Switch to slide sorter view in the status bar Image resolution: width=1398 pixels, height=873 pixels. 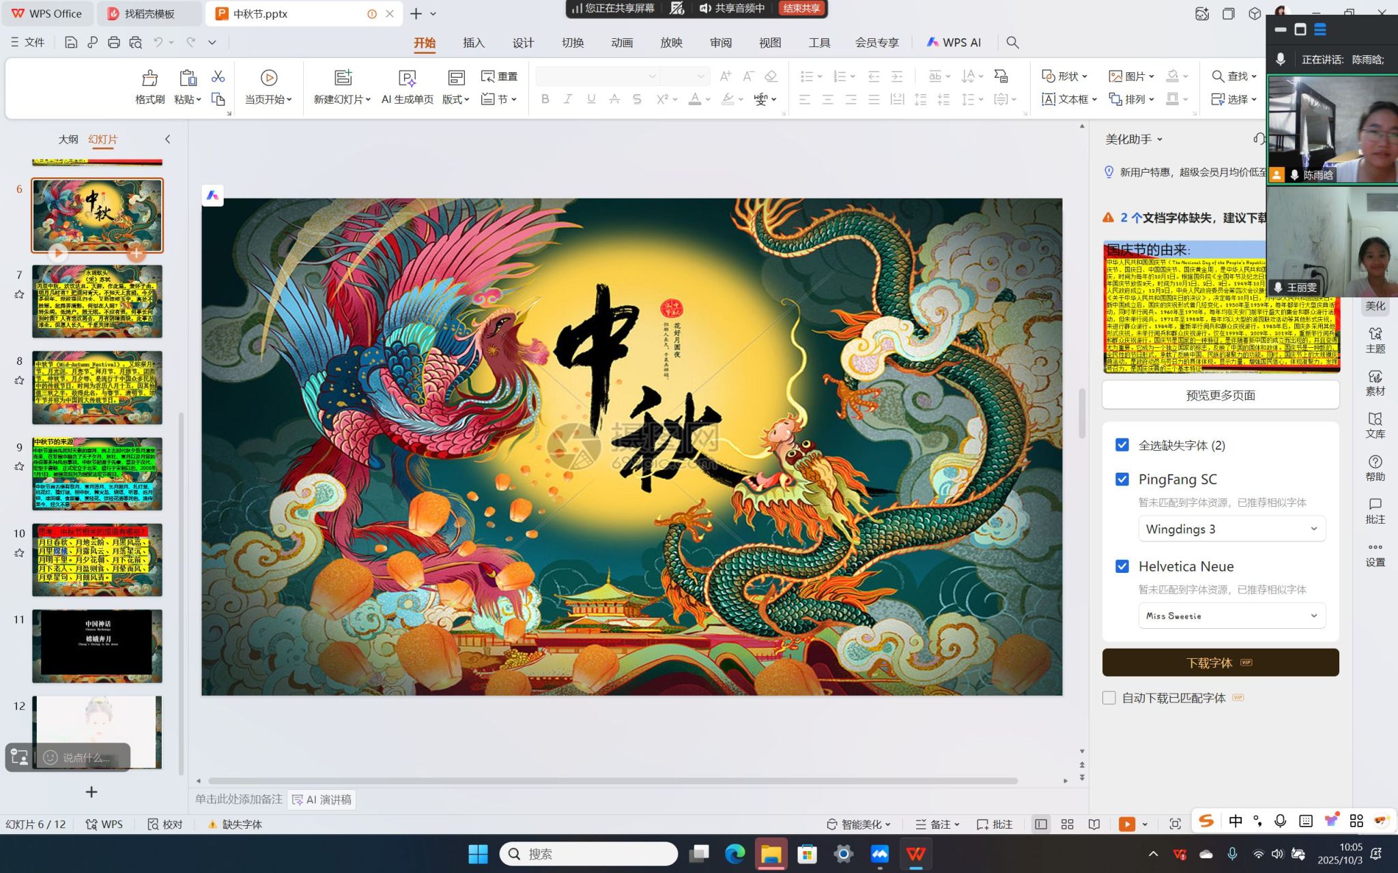coord(1067,824)
